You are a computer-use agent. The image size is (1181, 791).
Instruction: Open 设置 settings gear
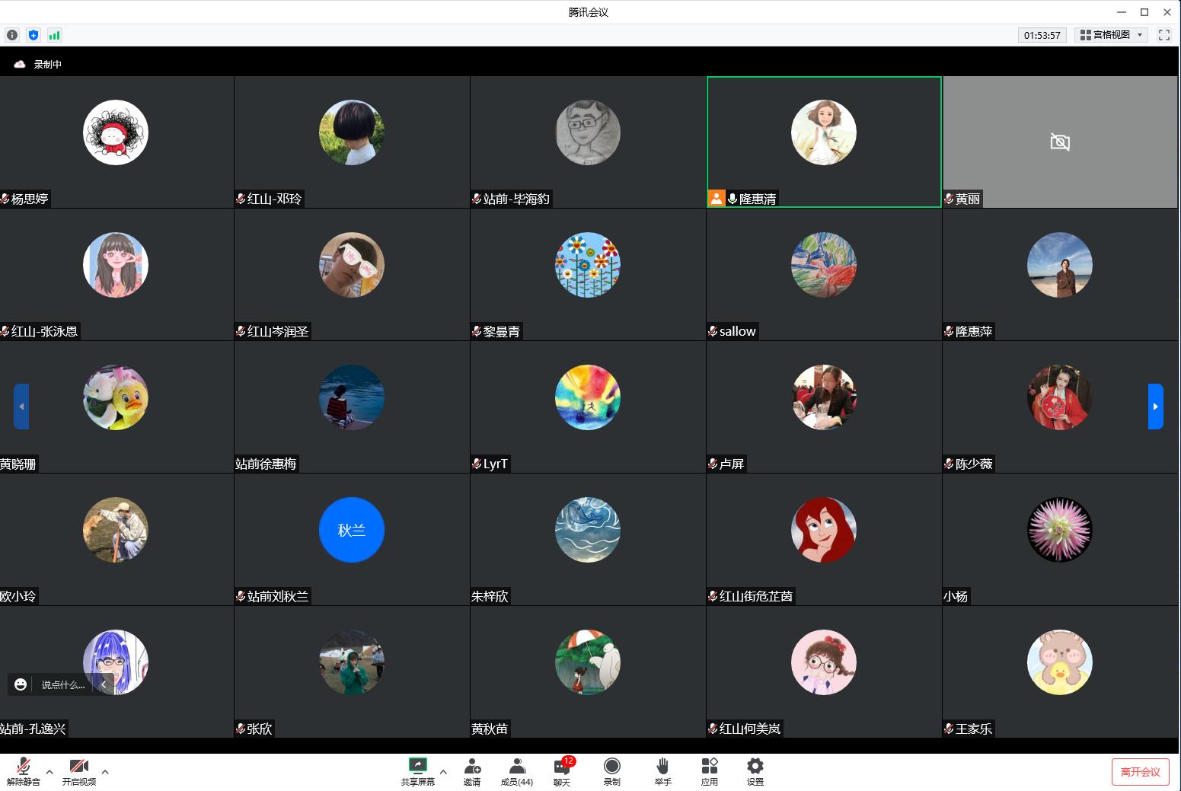tap(755, 771)
